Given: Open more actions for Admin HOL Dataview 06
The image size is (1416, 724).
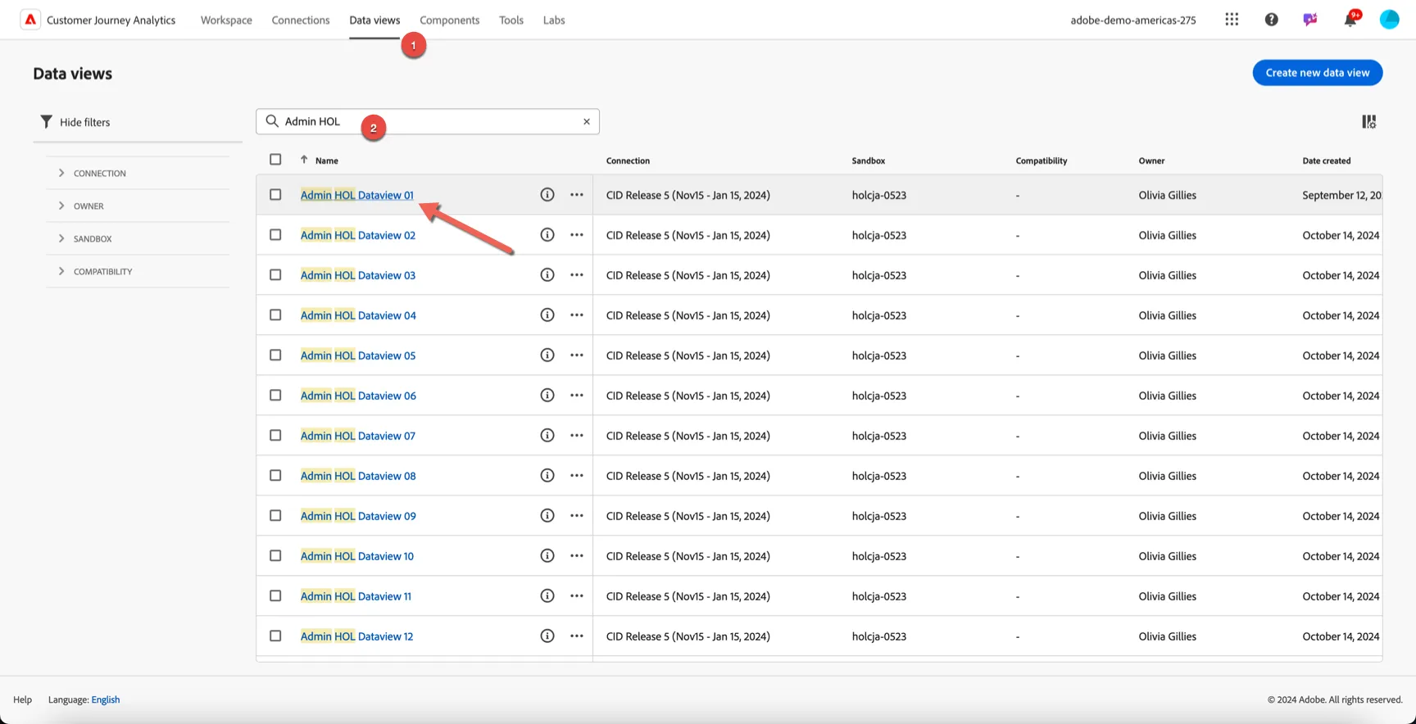Looking at the screenshot, I should click(577, 396).
